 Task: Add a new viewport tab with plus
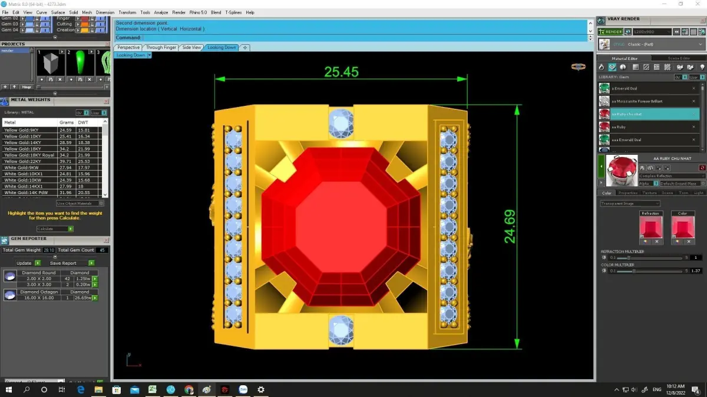245,48
